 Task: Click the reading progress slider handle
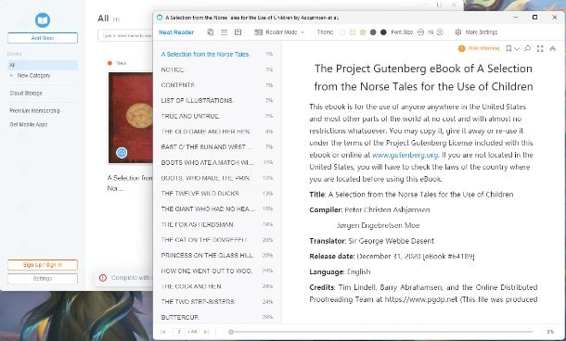tap(231, 332)
